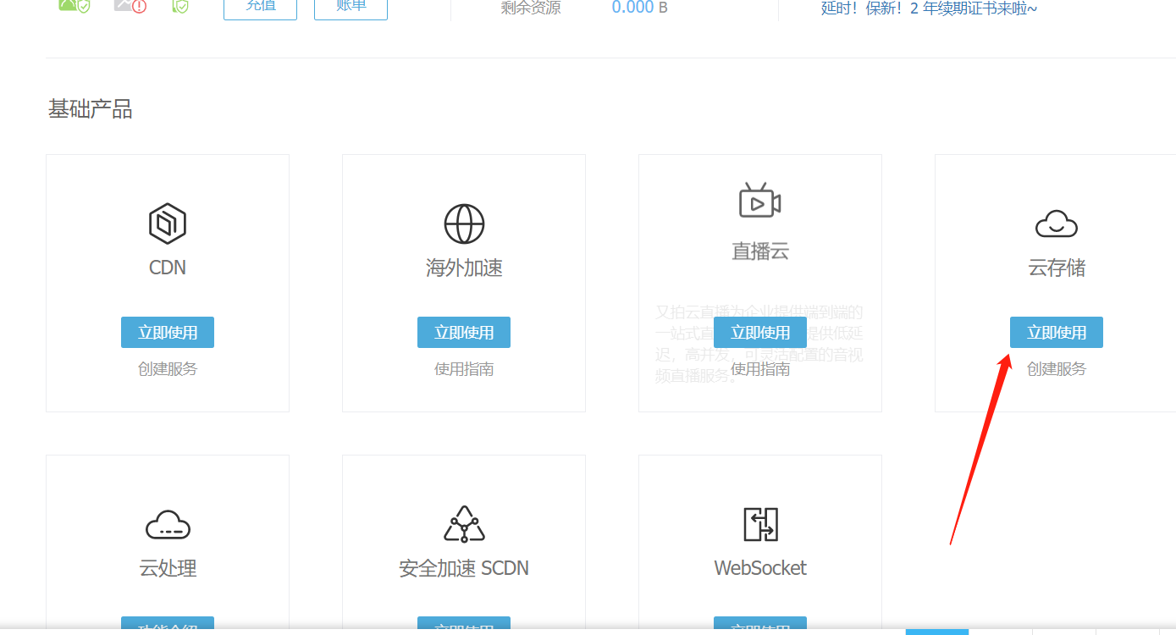Click the 安全加速 SCDN triangle icon
This screenshot has height=635, width=1176.
(464, 524)
